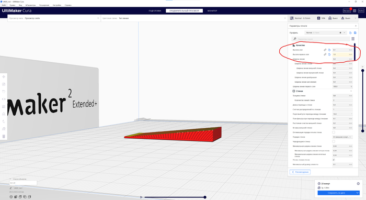Switch to the МОНИТОР stage tab
This screenshot has width=366, height=200.
212,11
